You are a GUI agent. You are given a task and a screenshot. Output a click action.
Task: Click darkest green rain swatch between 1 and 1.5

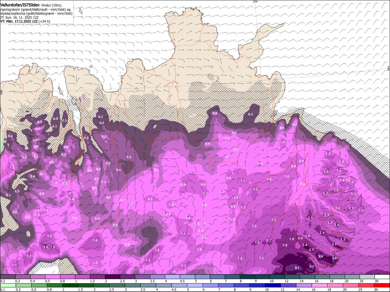point(70,285)
